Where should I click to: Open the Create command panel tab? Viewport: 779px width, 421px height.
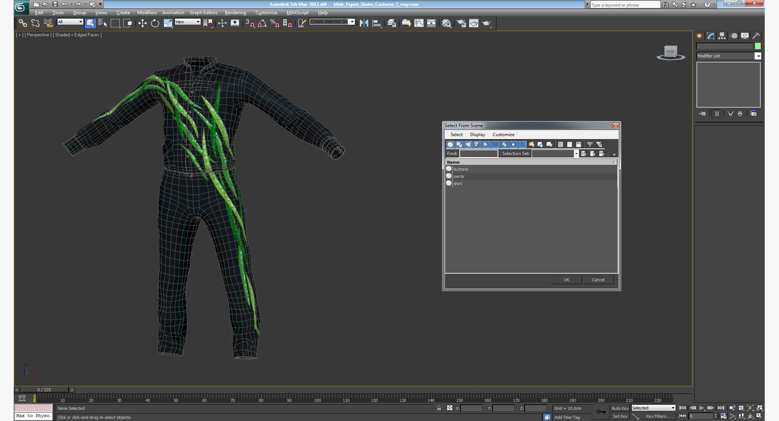pos(700,36)
